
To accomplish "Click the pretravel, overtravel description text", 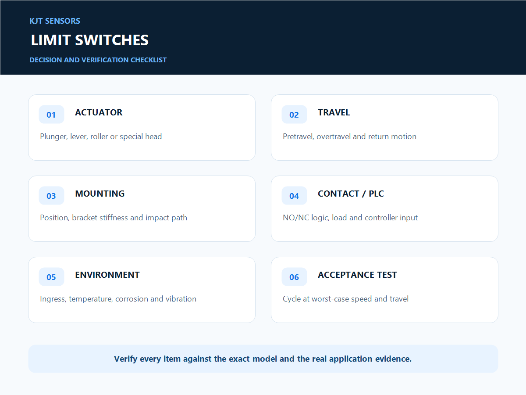I will pyautogui.click(x=349, y=136).
